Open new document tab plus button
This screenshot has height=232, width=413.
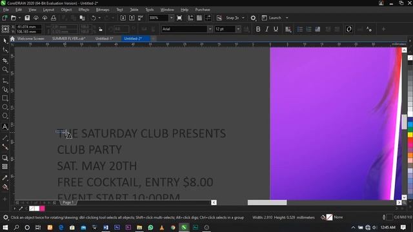[x=154, y=39]
